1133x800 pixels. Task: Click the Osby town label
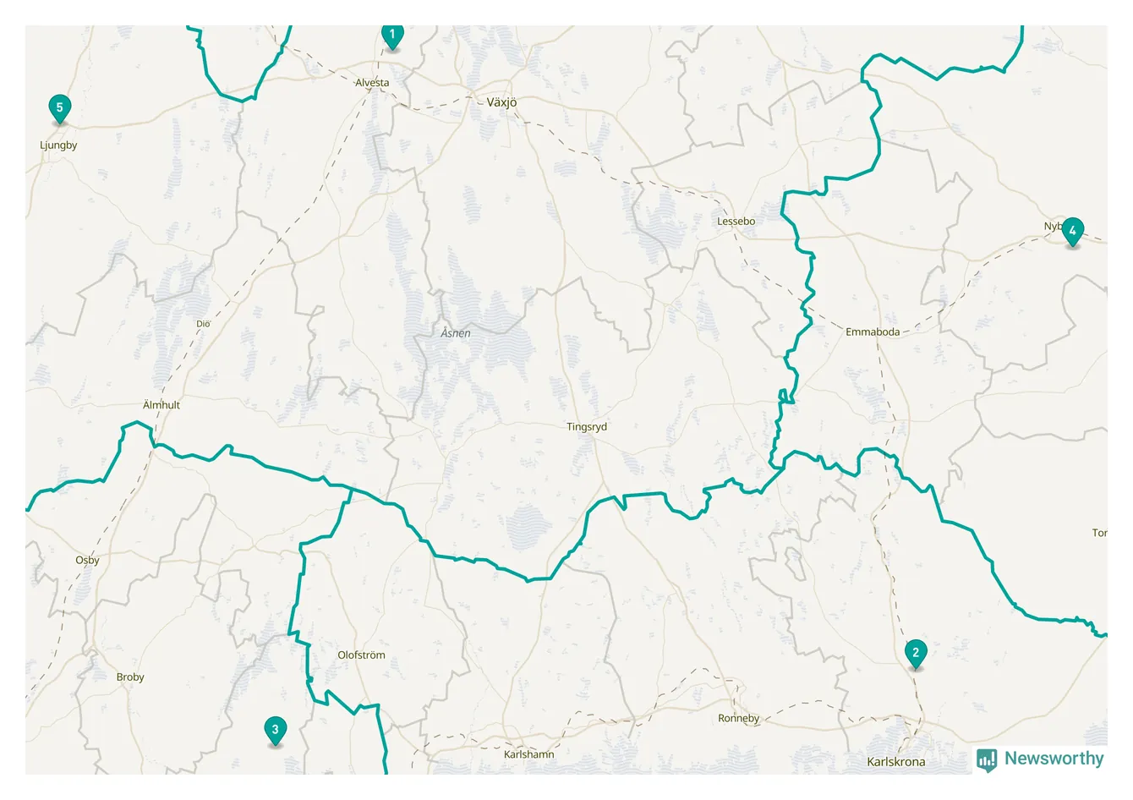(x=87, y=561)
